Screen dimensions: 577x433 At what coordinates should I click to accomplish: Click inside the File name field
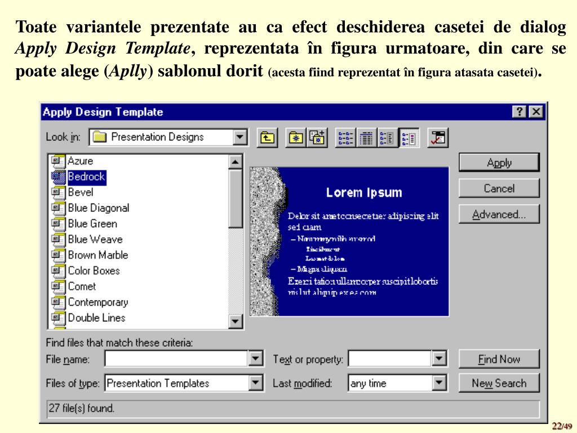coord(176,359)
